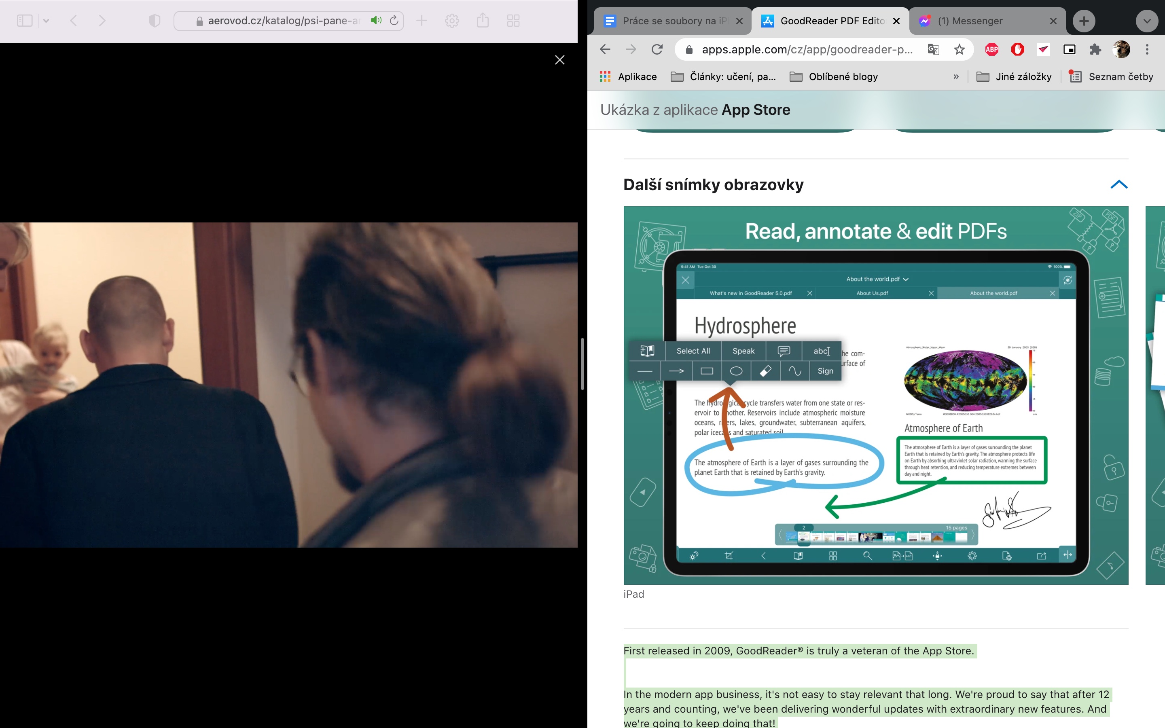This screenshot has height=728, width=1165.
Task: Open the Oblíbené blogy bookmarks folder
Action: point(834,76)
